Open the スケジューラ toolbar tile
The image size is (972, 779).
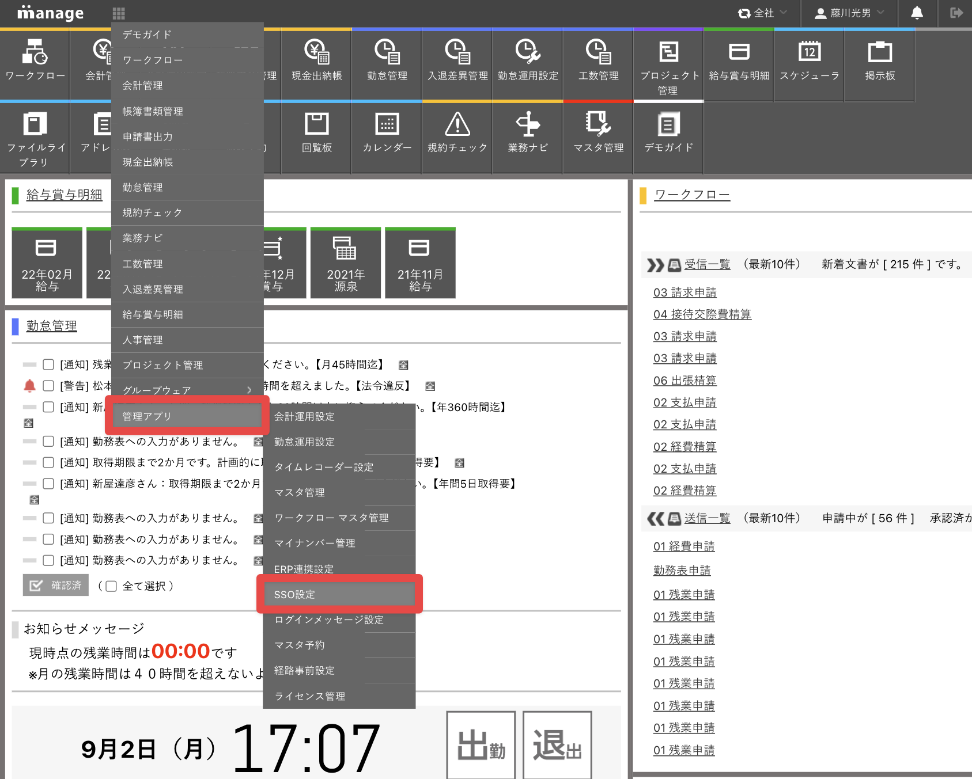(809, 65)
